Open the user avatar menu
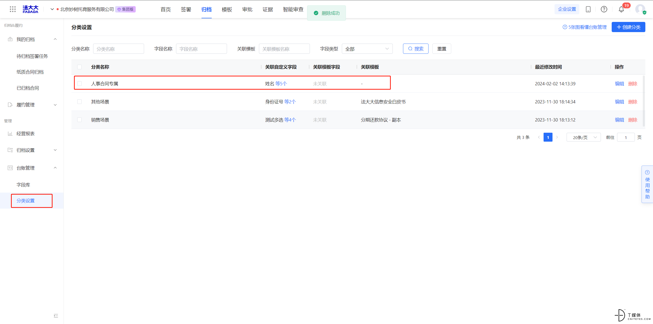653x324 pixels. pos(640,9)
